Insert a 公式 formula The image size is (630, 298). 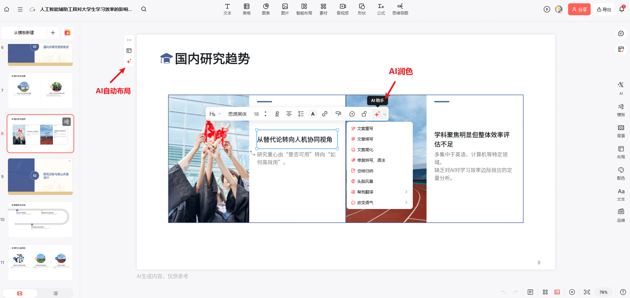pos(381,9)
